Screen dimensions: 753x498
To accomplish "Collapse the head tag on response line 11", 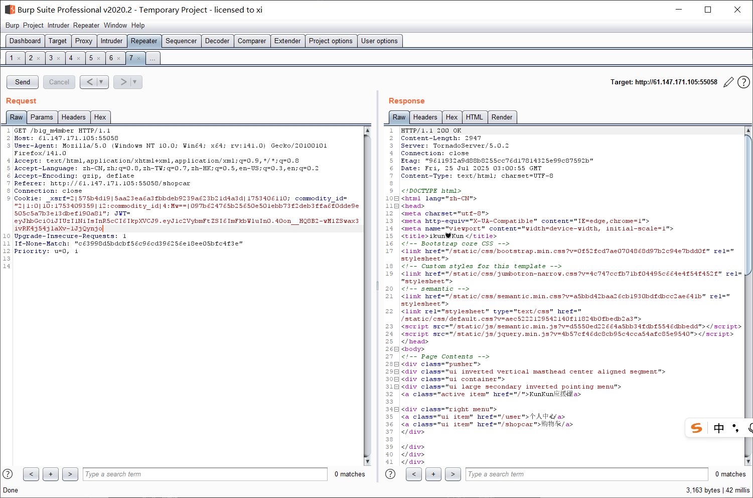I will (397, 206).
